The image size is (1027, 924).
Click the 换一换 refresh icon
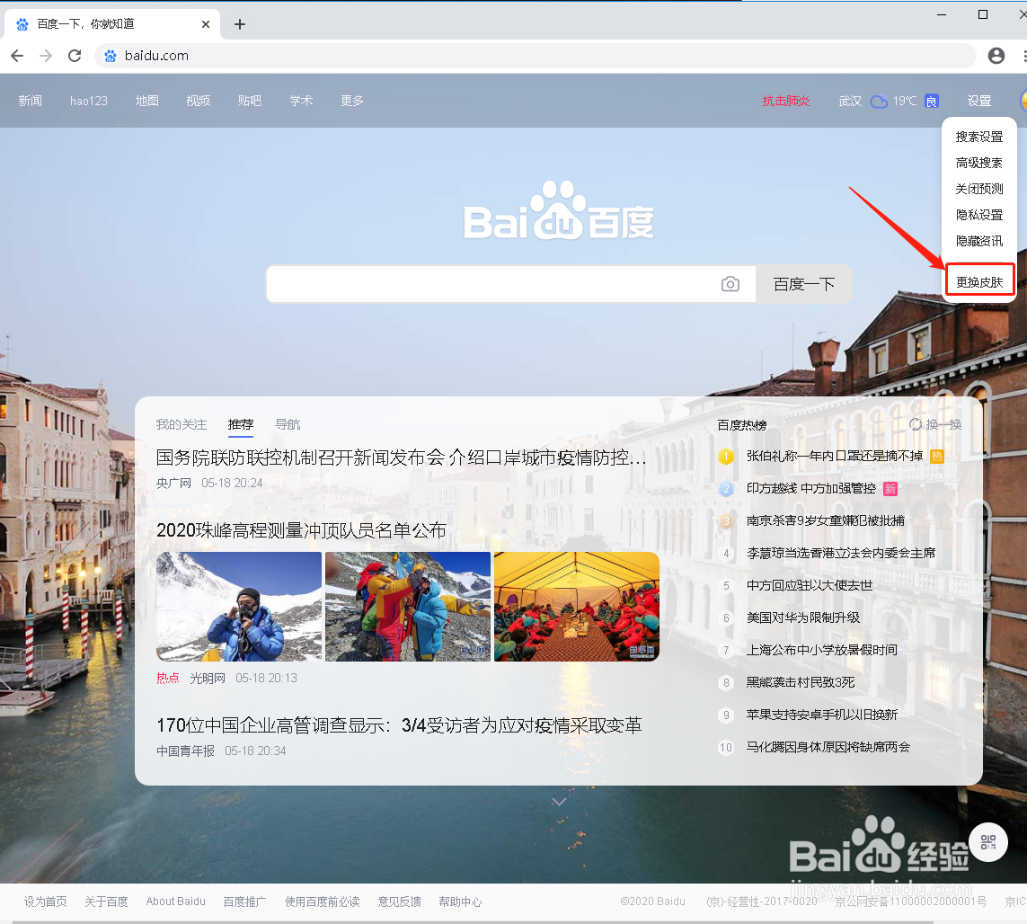pos(915,424)
